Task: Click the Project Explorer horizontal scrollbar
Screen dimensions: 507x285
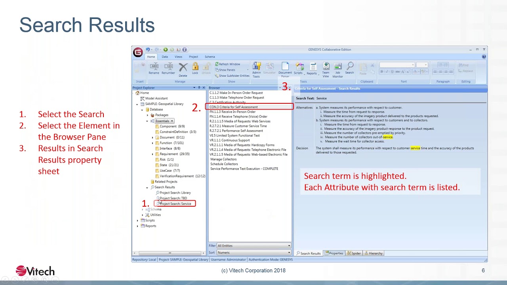Action: click(x=170, y=253)
